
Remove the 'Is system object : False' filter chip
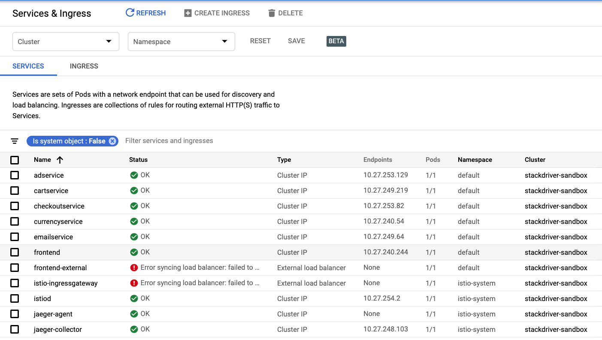113,141
